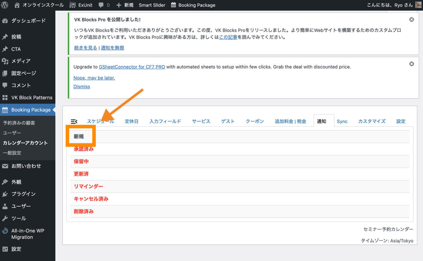
Task: Switch to the スケジュール tab
Action: click(100, 121)
